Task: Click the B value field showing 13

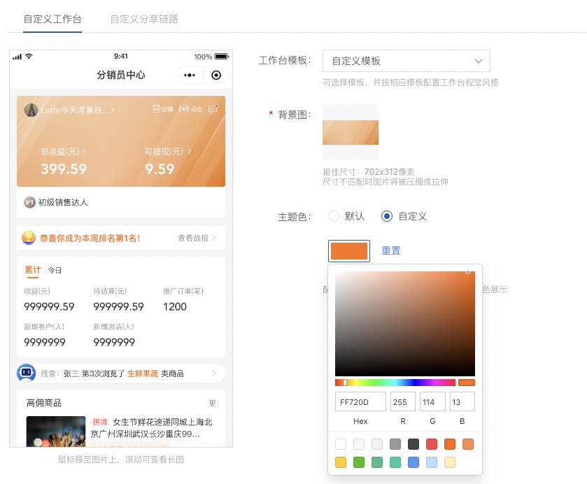Action: [462, 401]
